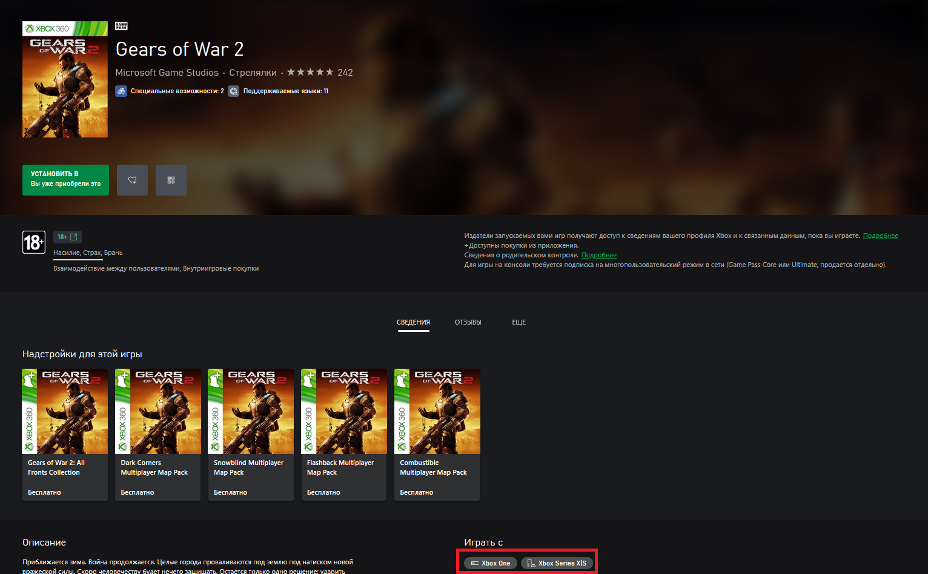Select the Xbox Series X|S platform chip

pos(557,563)
